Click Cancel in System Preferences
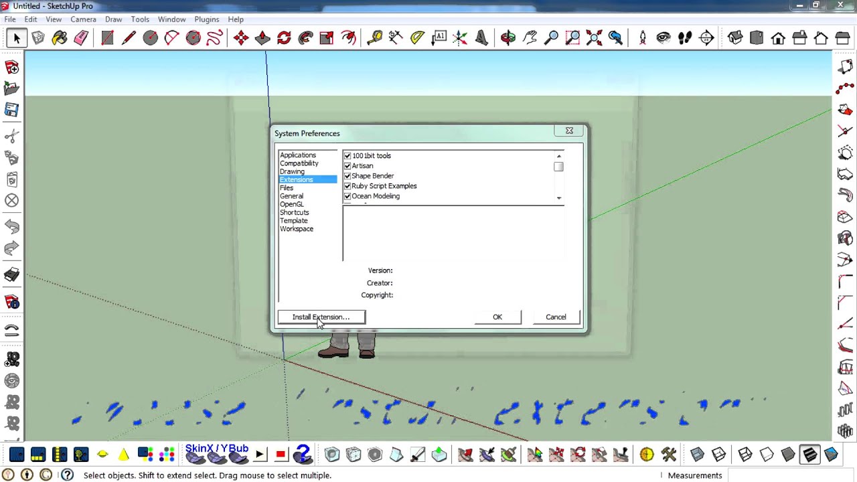 tap(556, 317)
